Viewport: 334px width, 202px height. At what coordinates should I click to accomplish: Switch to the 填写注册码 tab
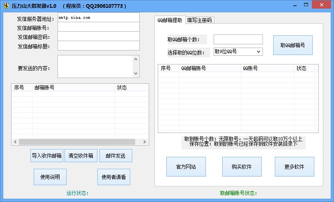pos(200,20)
